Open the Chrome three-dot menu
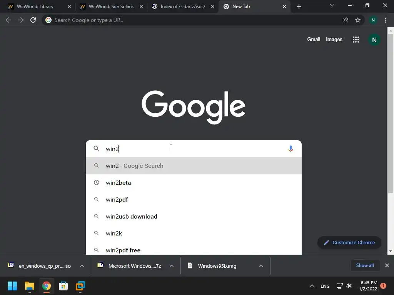This screenshot has height=295, width=394. [386, 20]
